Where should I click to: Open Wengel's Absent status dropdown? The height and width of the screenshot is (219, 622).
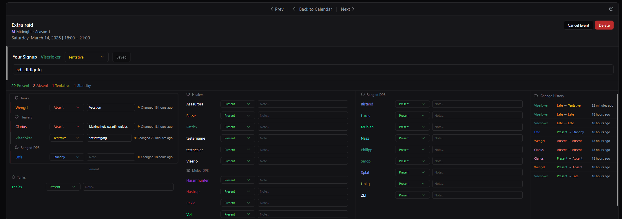point(67,107)
